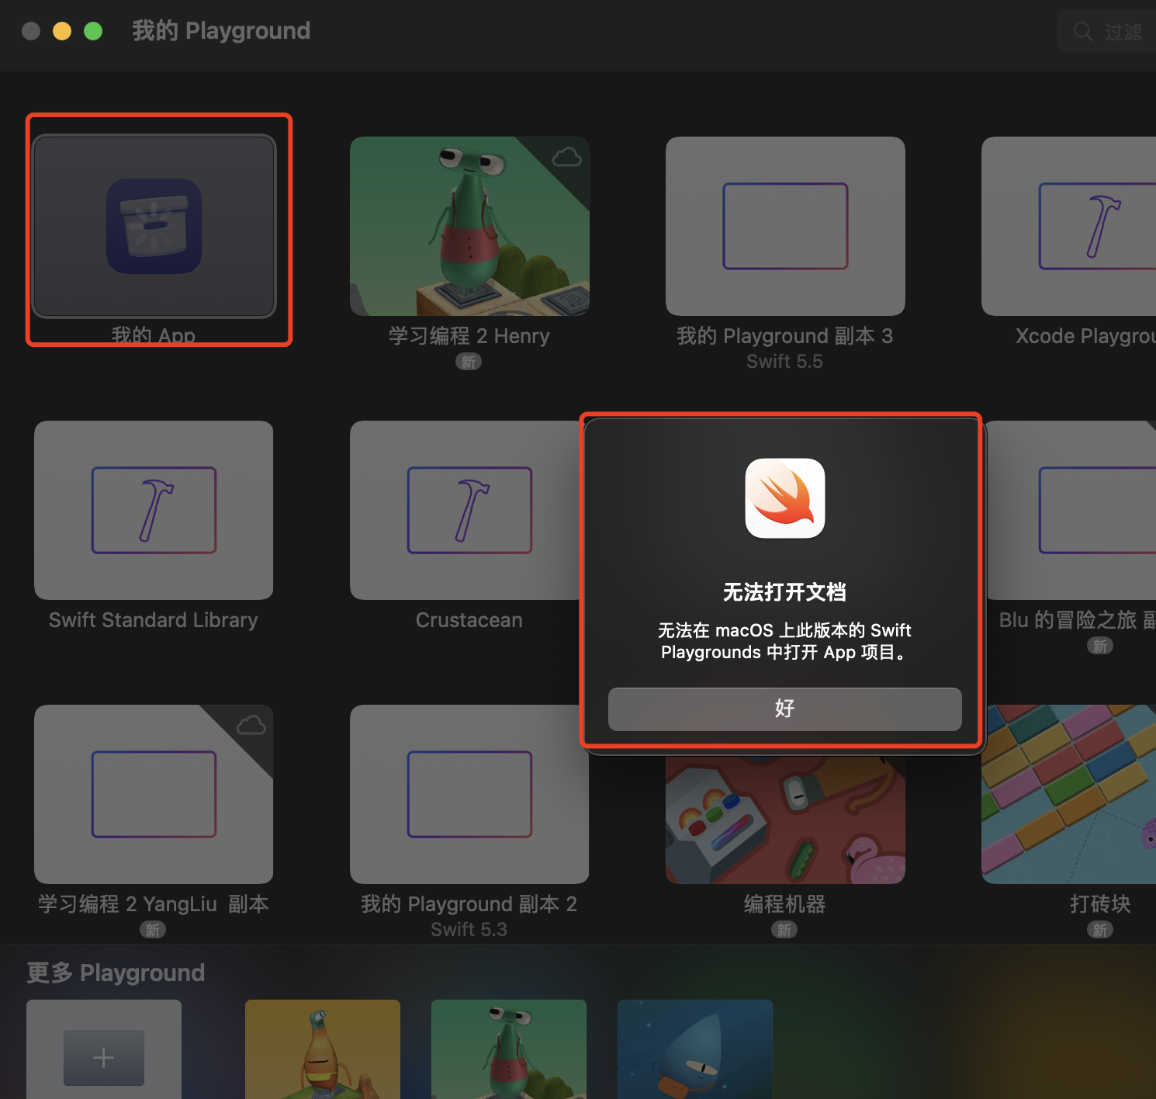The width and height of the screenshot is (1156, 1099).
Task: Open the Blu 的冒险之旅 playground
Action: point(1071,510)
